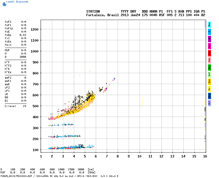Click the foEp value 0.43
219x178 pixels.
point(23,35)
